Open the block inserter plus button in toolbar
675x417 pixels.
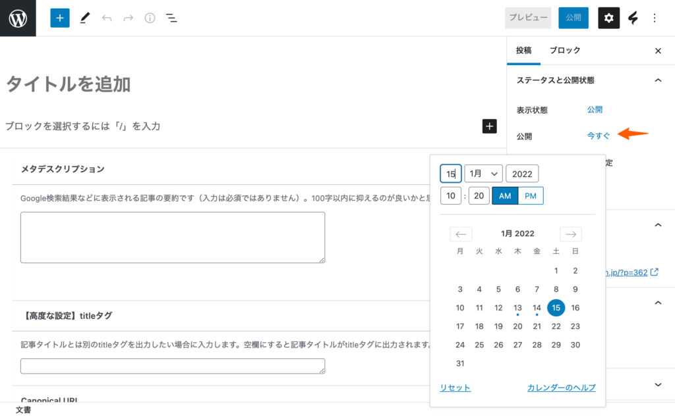[59, 18]
